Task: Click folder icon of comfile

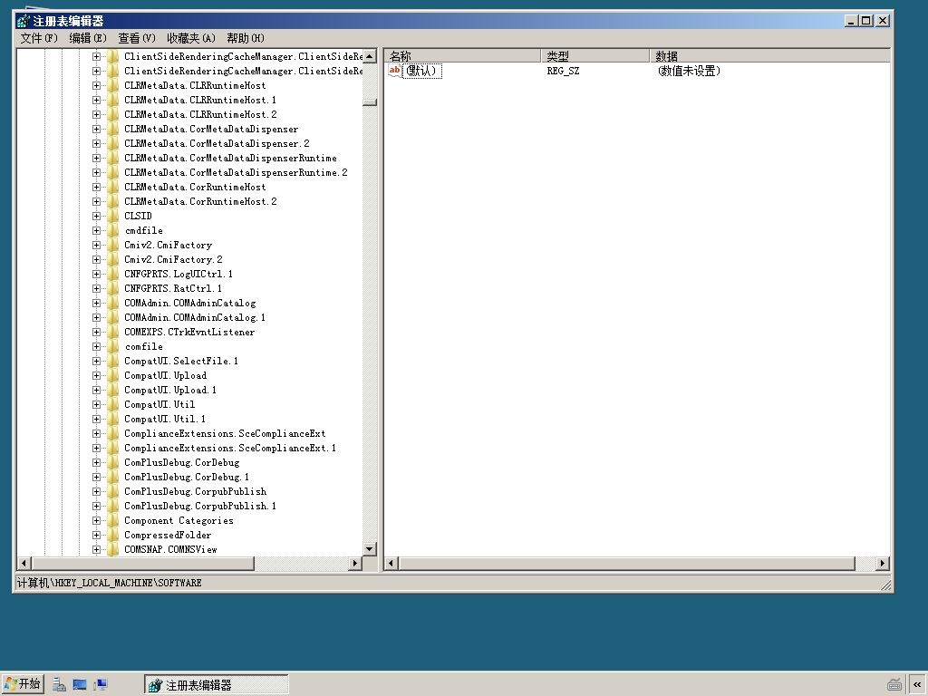Action: (x=112, y=347)
